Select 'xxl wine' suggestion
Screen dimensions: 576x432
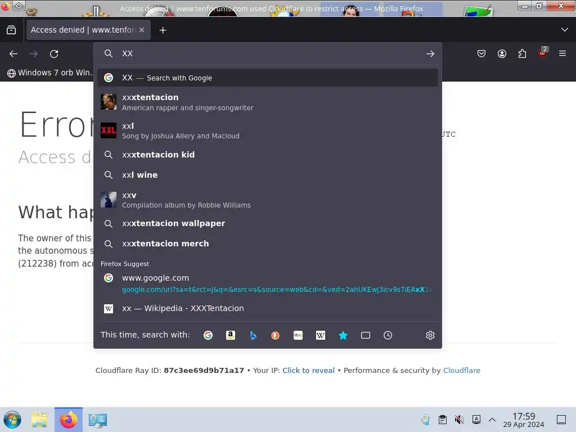click(267, 175)
